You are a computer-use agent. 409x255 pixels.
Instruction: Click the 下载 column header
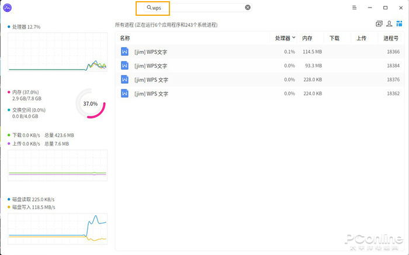[x=334, y=38]
